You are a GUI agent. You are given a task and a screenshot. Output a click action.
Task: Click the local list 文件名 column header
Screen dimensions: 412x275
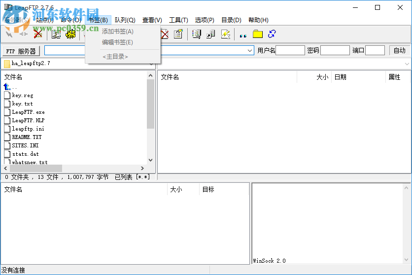(x=13, y=77)
